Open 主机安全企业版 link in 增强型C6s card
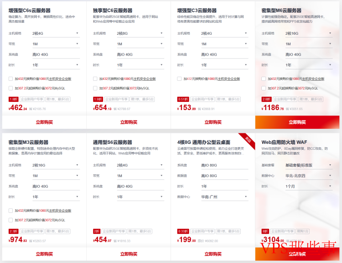This screenshot has height=263, width=342. [60, 79]
